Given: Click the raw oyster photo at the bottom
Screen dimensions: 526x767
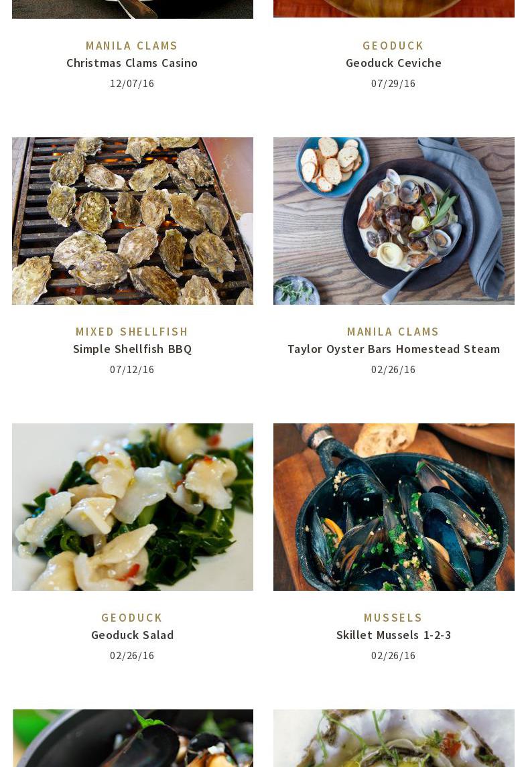Looking at the screenshot, I should tap(394, 738).
